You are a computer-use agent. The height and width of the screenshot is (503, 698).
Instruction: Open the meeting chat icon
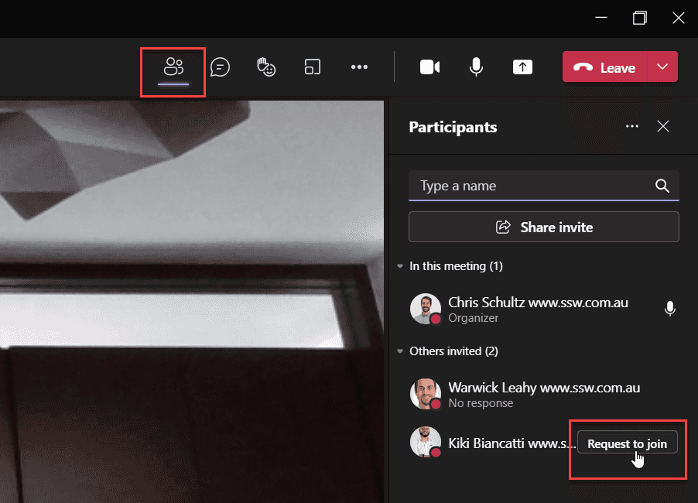tap(221, 67)
